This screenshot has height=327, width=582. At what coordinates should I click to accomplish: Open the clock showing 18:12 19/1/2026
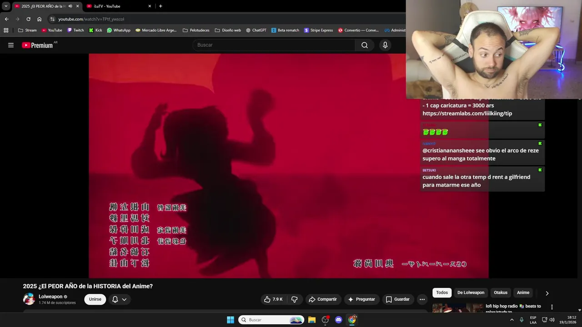coord(567,320)
